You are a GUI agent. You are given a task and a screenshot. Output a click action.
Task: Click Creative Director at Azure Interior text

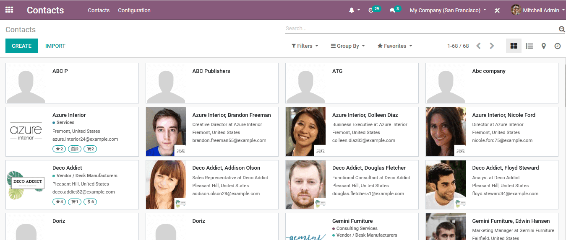227,125
